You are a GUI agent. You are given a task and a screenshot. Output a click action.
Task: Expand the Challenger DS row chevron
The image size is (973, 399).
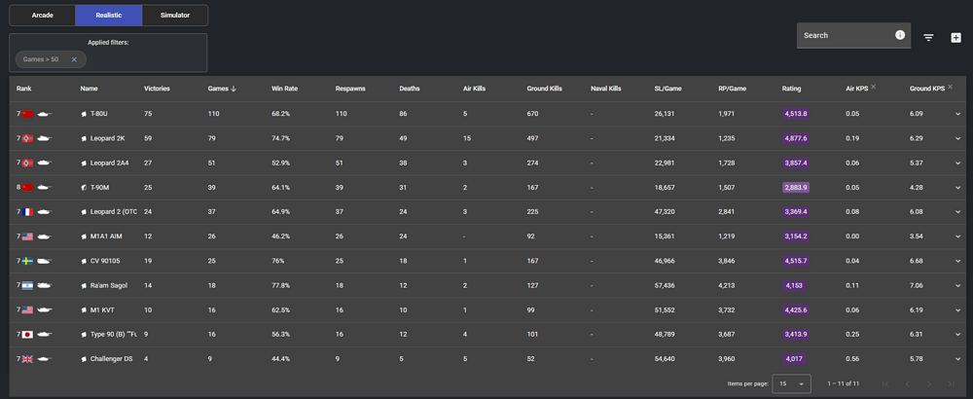958,359
